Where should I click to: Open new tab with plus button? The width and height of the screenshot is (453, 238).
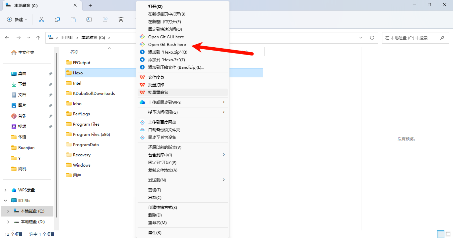coord(90,5)
